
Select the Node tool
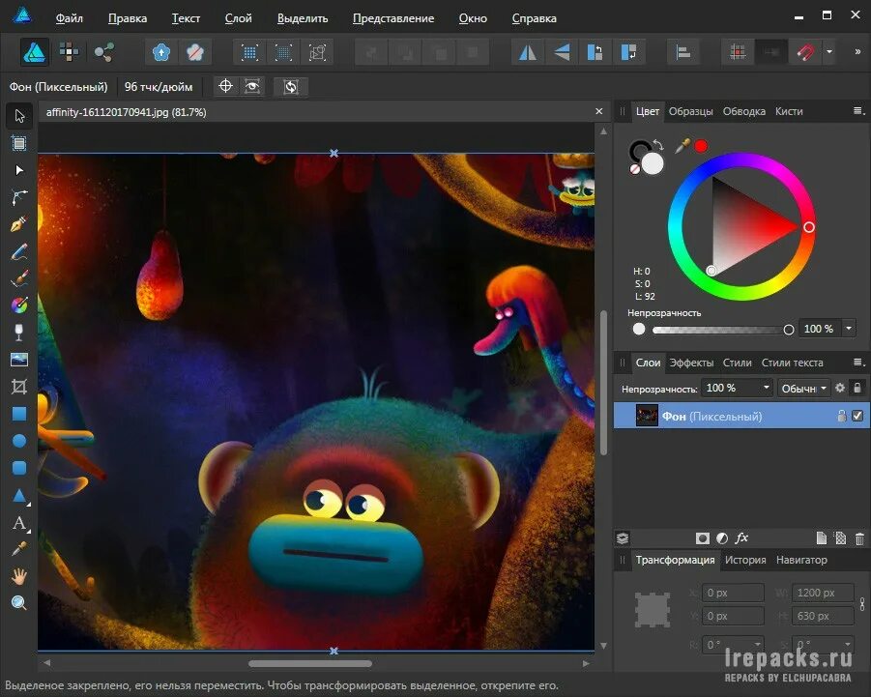point(19,170)
